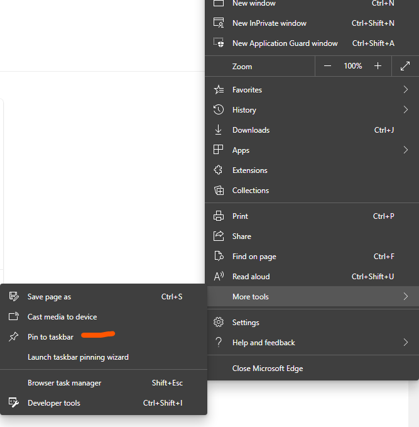Screen dimensions: 419x427
Task: Click the Help question mark icon
Action: [219, 342]
